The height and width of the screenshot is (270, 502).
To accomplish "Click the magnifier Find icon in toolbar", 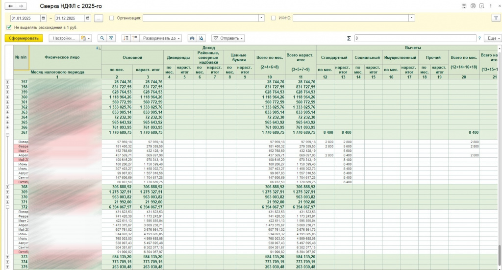I will click(102, 38).
